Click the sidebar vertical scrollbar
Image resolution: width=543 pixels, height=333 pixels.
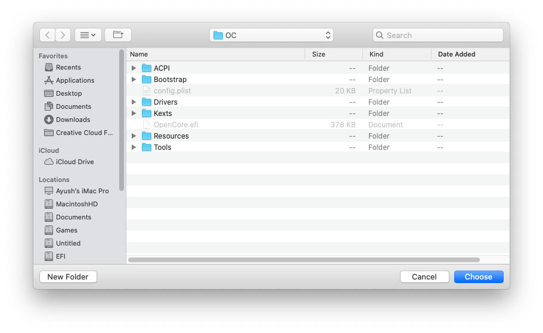click(121, 120)
